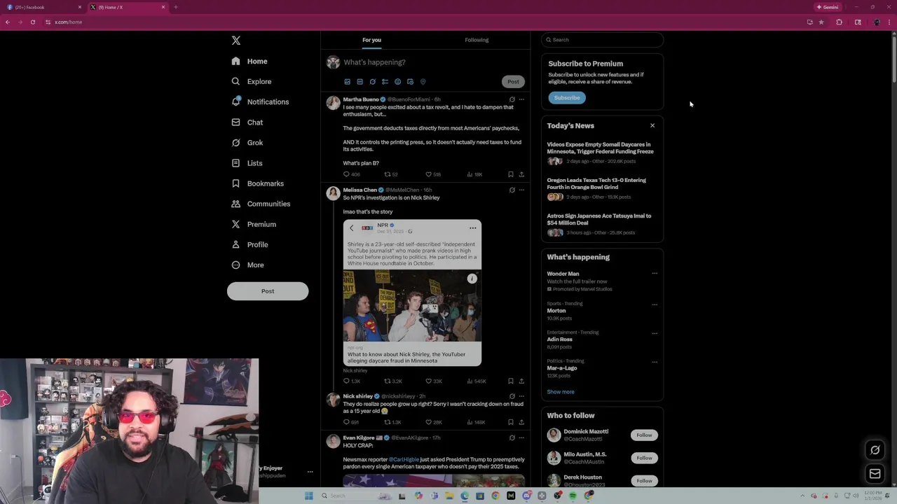Click Grok enhance icon in composer
Screen dimensions: 897x504
372,82
